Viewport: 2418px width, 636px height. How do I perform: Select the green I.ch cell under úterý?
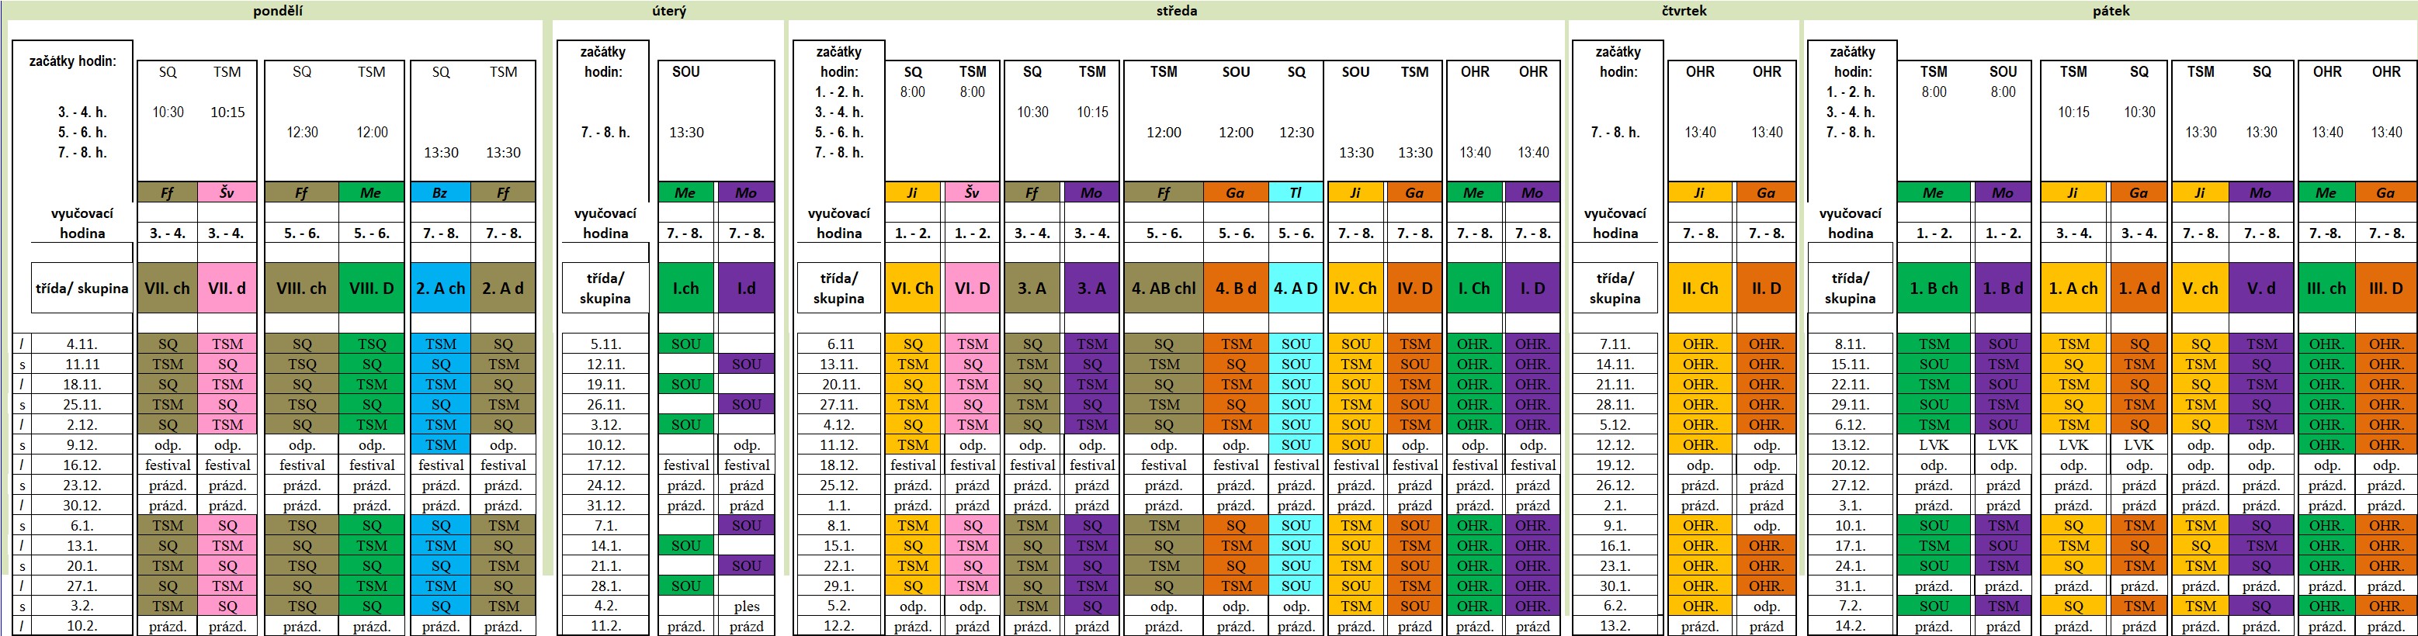tap(686, 288)
